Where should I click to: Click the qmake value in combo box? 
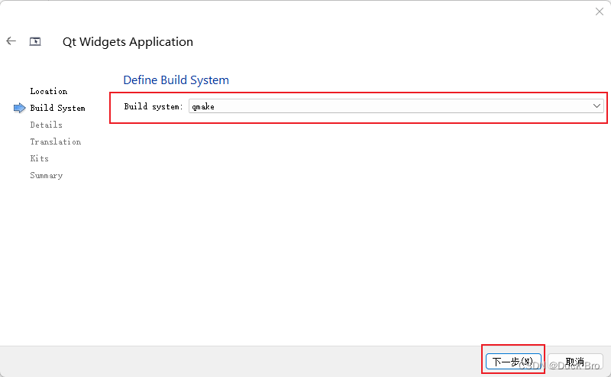coord(204,107)
